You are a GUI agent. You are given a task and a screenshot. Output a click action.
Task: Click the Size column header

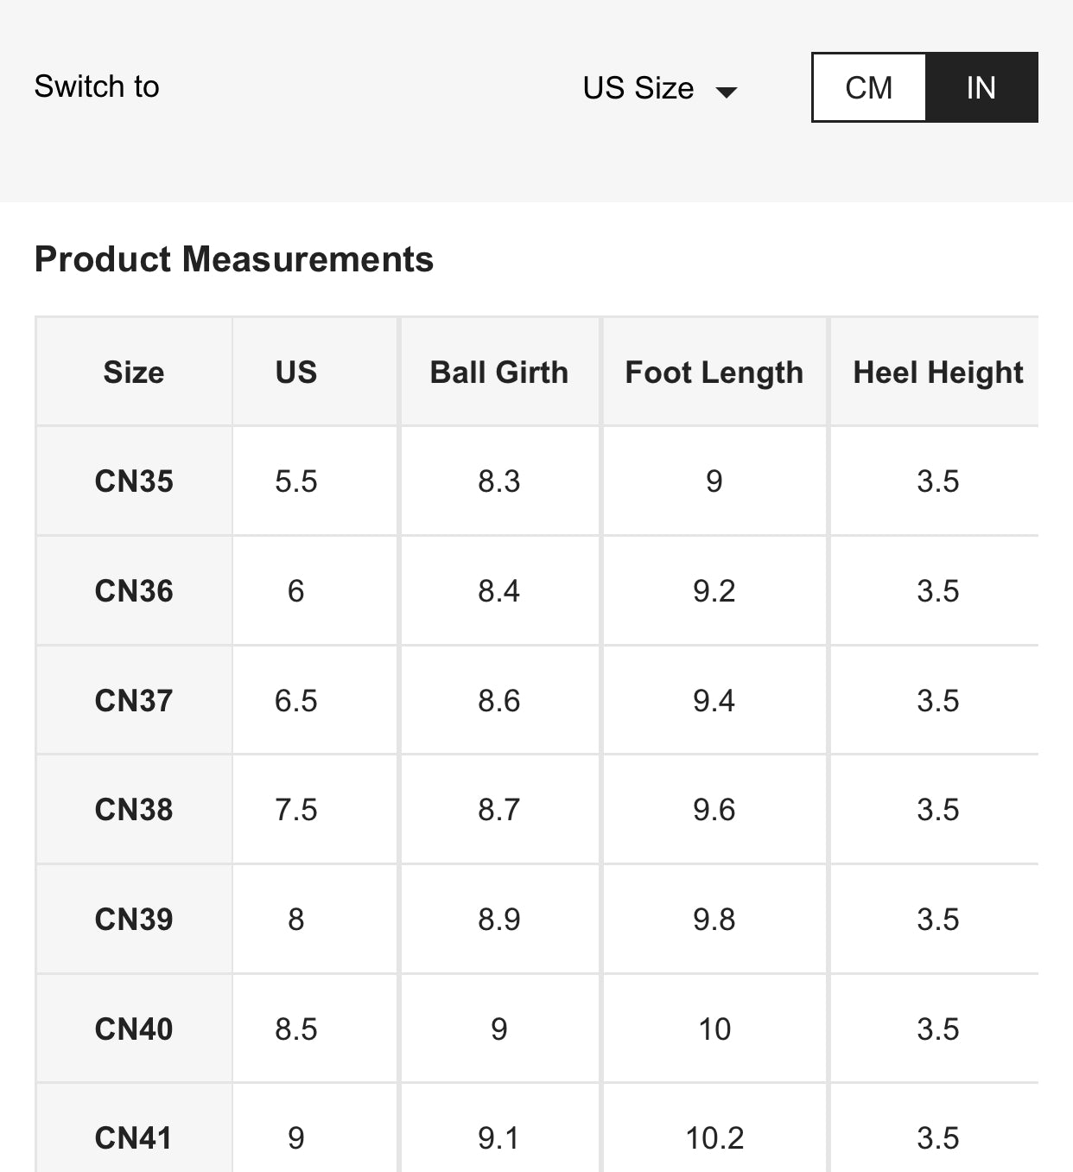point(134,372)
